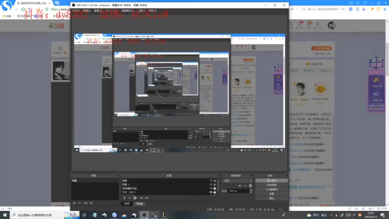The image size is (389, 219).
Task: Add a new scene with the plus icon
Action: [x=74, y=203]
